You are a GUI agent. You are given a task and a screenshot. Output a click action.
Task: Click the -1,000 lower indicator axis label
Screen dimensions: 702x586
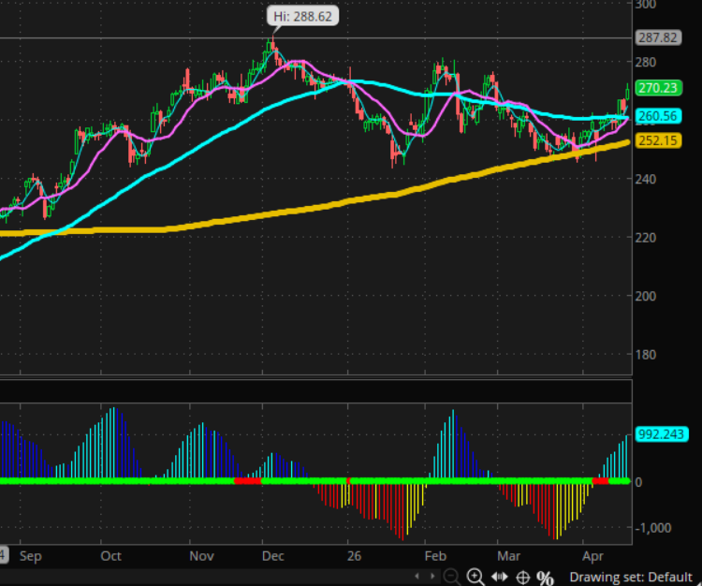653,528
